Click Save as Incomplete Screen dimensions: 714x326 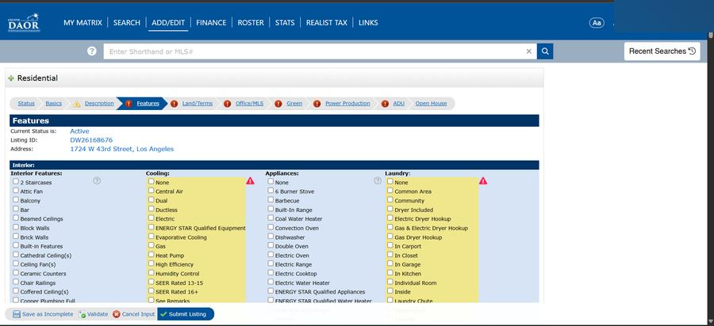click(43, 314)
